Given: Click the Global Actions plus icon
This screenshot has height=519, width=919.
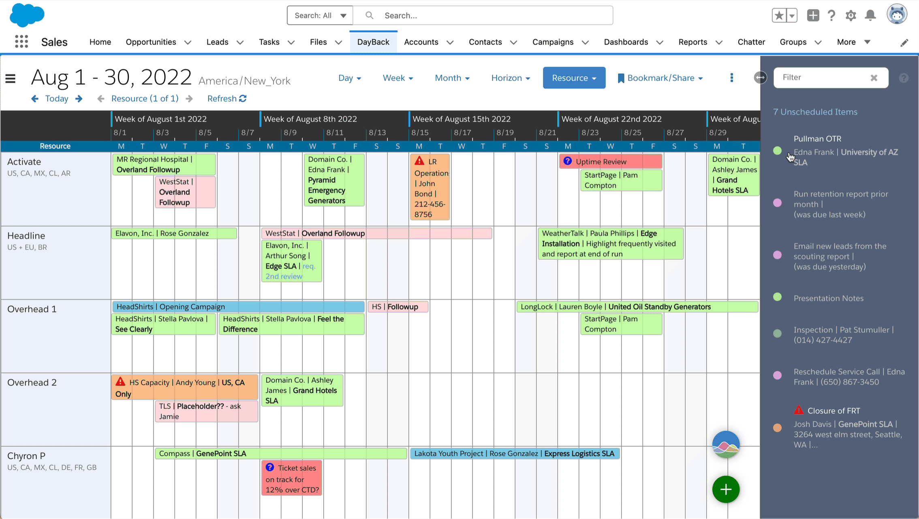Looking at the screenshot, I should coord(813,15).
